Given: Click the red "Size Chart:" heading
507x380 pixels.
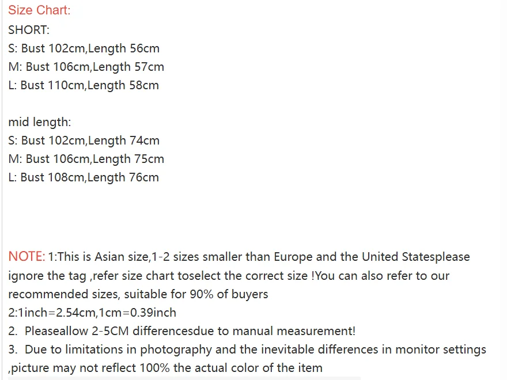Looking at the screenshot, I should [39, 10].
